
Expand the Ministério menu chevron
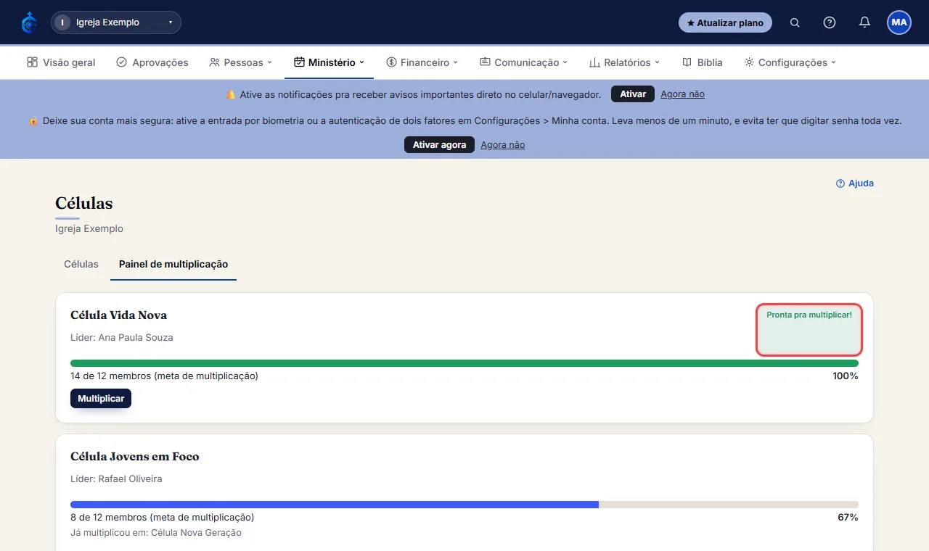click(361, 62)
